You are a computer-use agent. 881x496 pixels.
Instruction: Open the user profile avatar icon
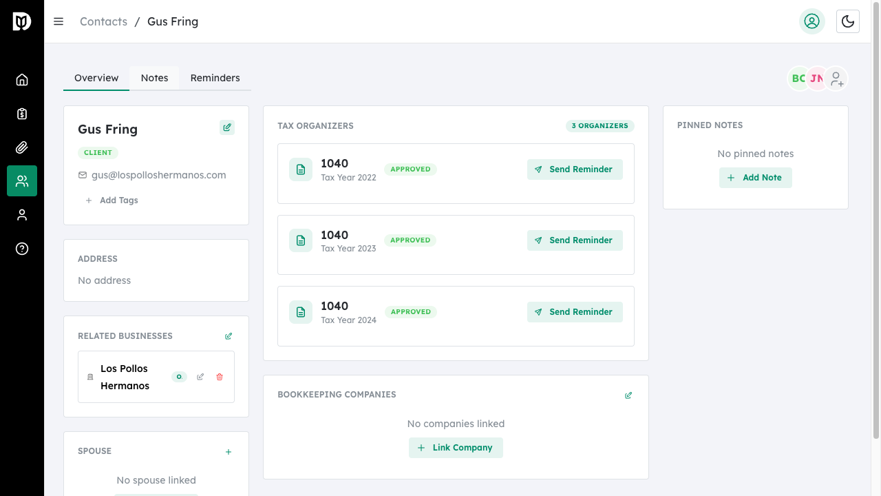click(812, 21)
